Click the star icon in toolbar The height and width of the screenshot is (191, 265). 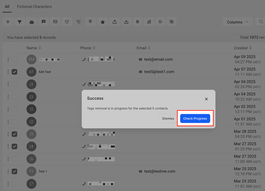point(103,22)
